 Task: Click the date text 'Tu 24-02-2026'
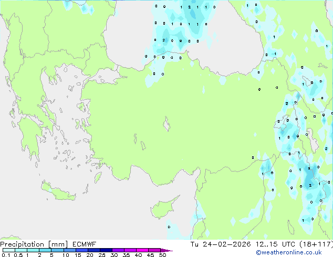(221, 244)
